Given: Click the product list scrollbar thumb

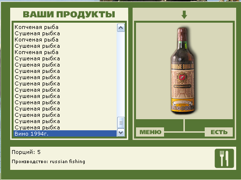Looking at the screenshot, I should (x=121, y=123).
